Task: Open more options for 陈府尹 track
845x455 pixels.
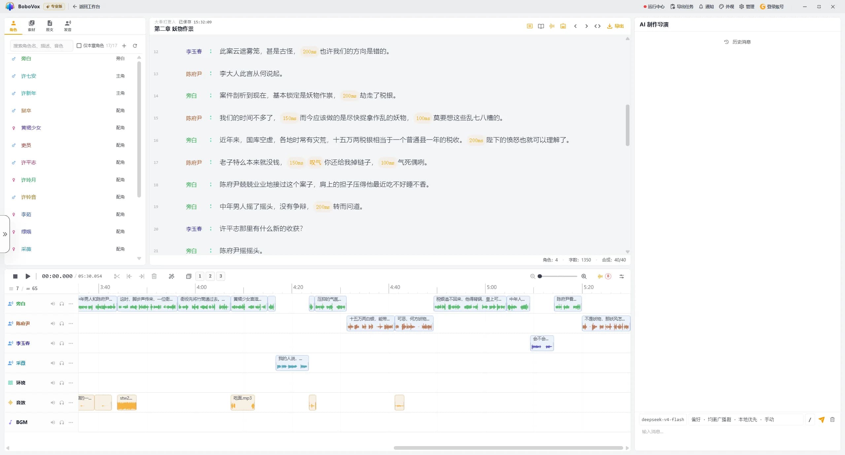Action: click(x=71, y=323)
